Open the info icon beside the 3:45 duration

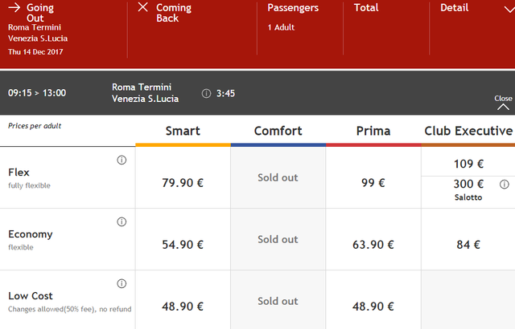pos(206,94)
